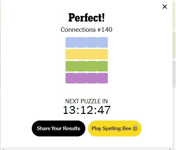Click the last yellow square in second row
176x150 pixels.
(103, 54)
